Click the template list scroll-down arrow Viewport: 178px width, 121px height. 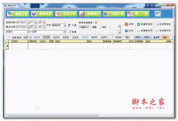coord(119,32)
